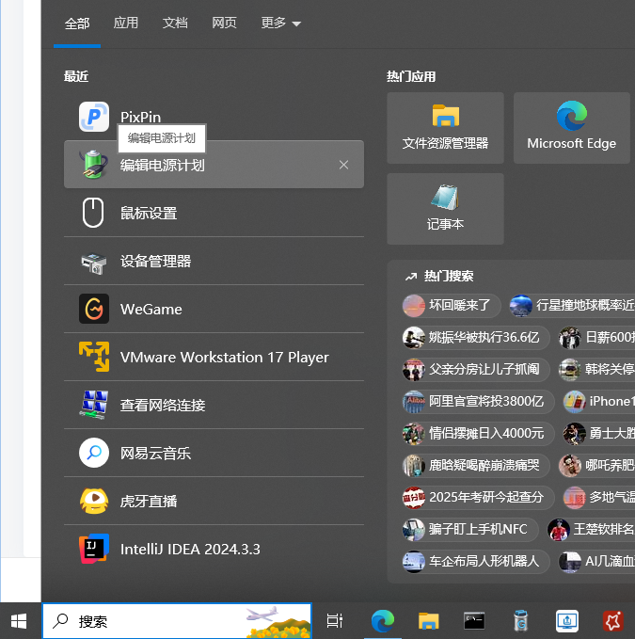This screenshot has width=635, height=639.
Task: Launch IntelliJ IDEA 2024.3.3 icon
Action: pos(94,549)
